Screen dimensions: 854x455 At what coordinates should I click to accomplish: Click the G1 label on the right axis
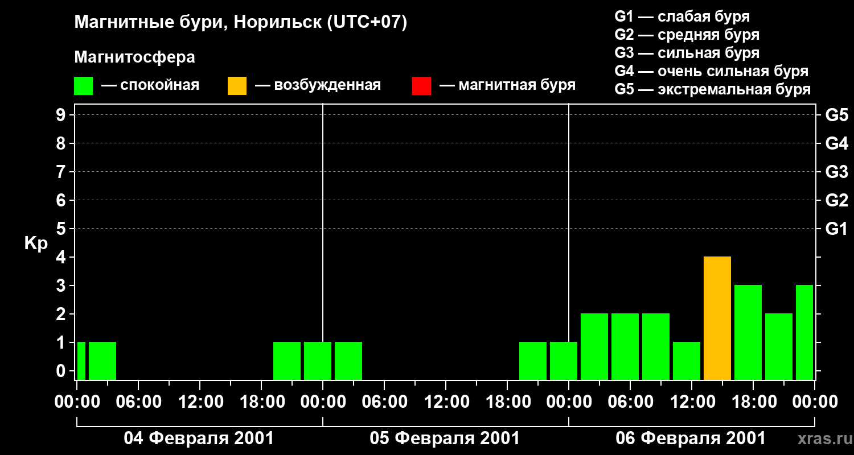click(836, 229)
